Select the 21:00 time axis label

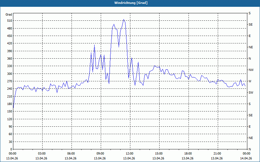click(x=217, y=154)
